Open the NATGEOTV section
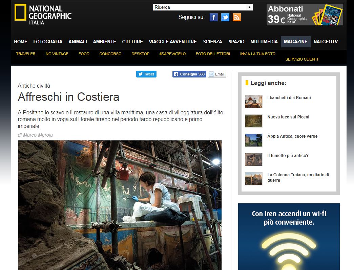 coord(326,42)
